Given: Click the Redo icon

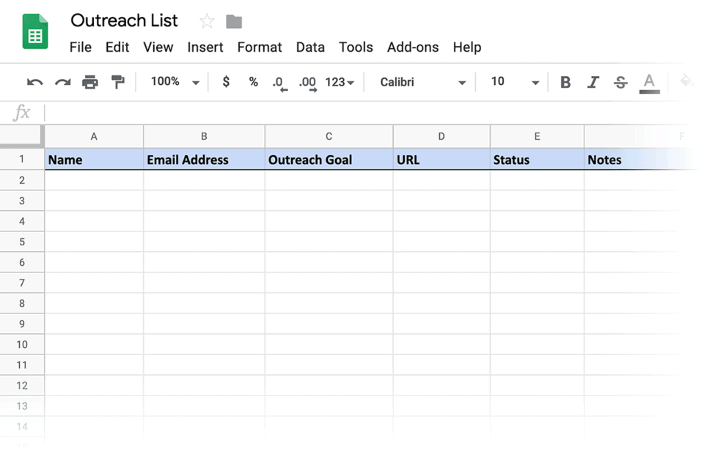Looking at the screenshot, I should point(62,81).
